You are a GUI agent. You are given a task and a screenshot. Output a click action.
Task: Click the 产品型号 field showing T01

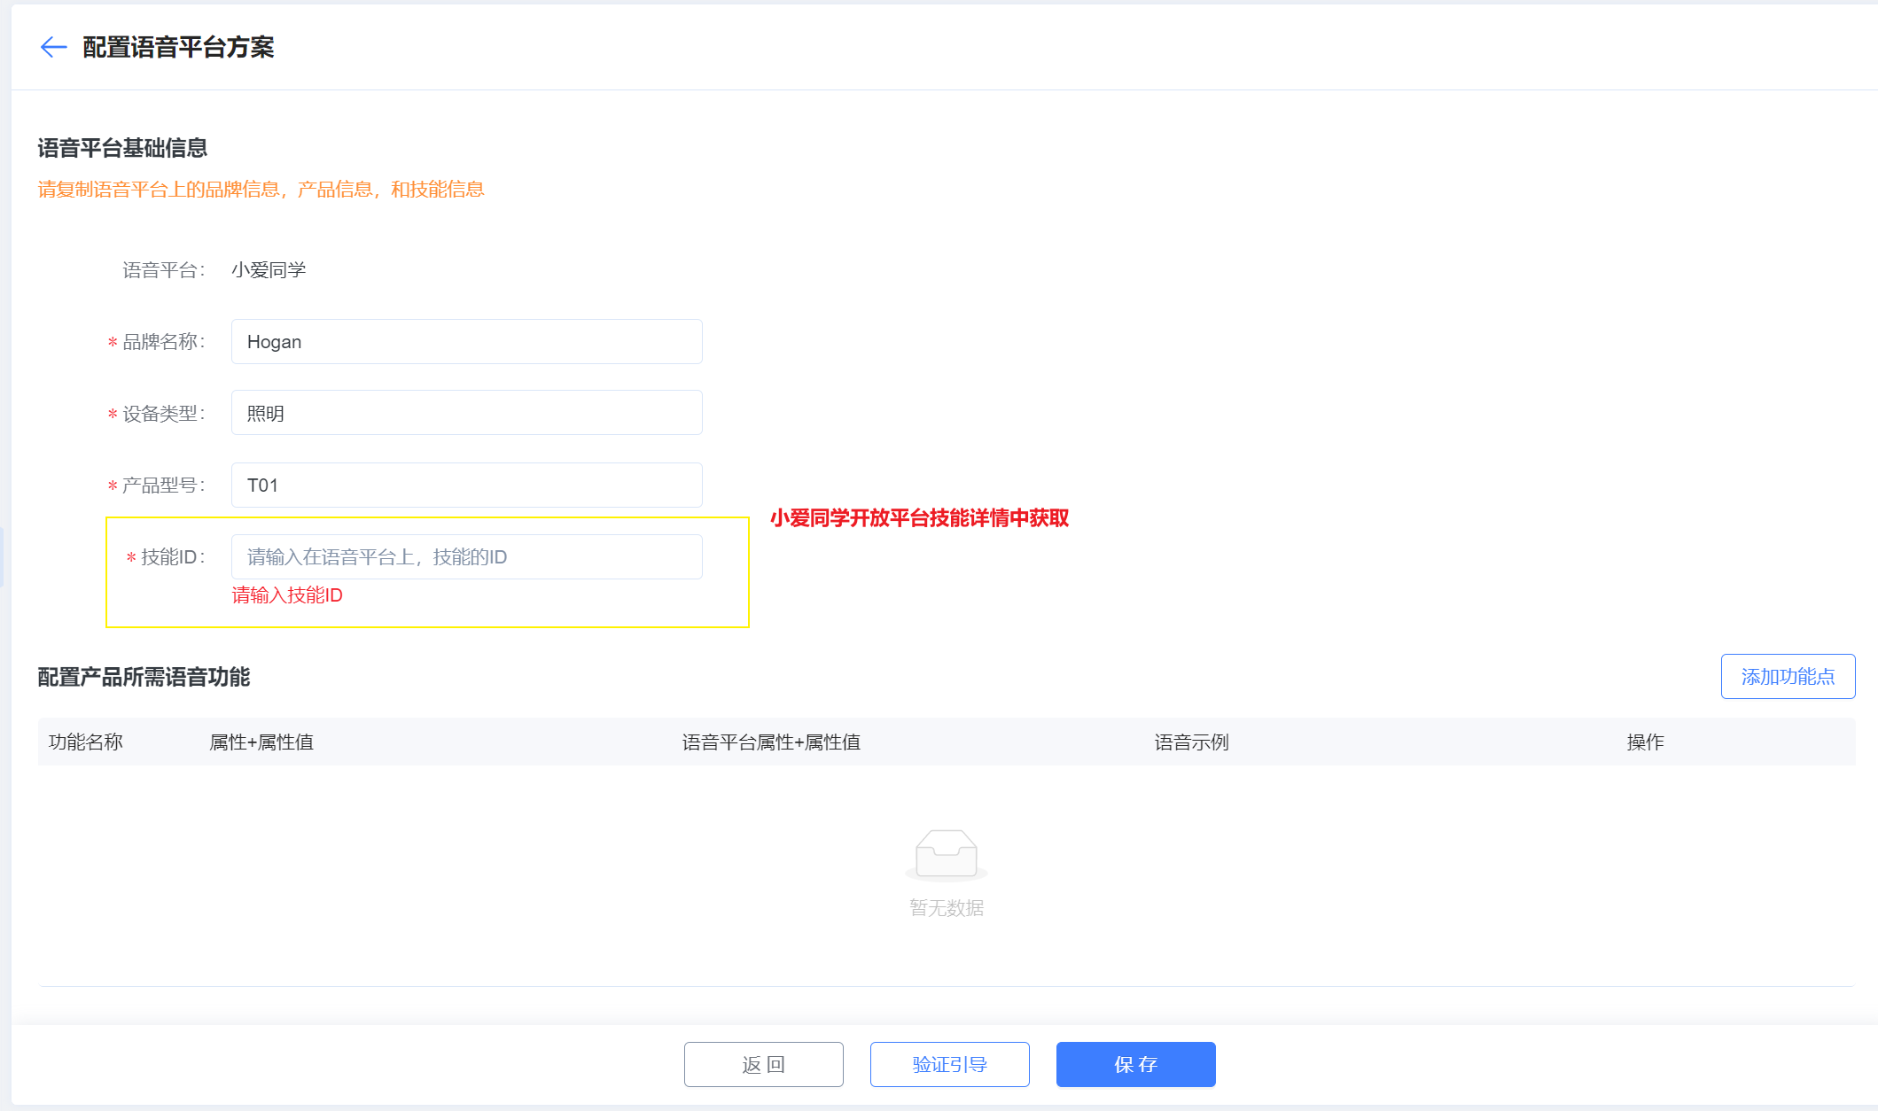[x=467, y=486]
